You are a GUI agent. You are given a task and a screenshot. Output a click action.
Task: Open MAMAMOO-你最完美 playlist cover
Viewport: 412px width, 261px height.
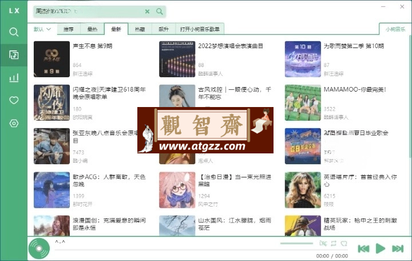pyautogui.click(x=303, y=103)
